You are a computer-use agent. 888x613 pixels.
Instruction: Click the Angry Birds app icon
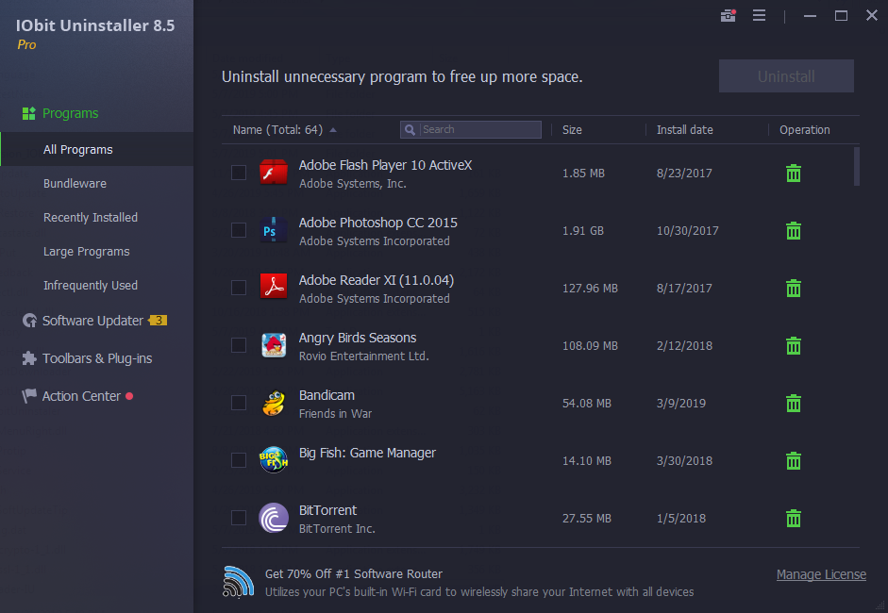click(274, 345)
